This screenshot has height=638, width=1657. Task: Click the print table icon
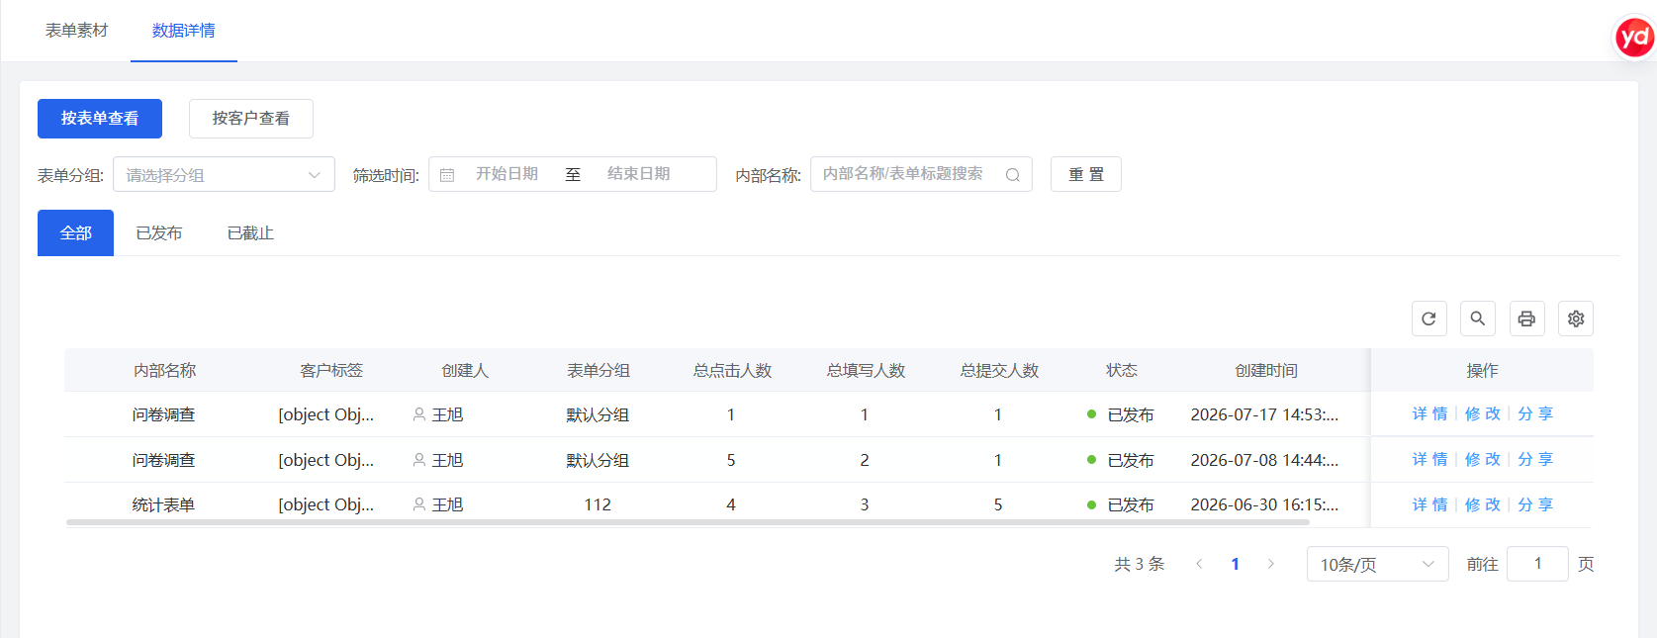[x=1526, y=319]
